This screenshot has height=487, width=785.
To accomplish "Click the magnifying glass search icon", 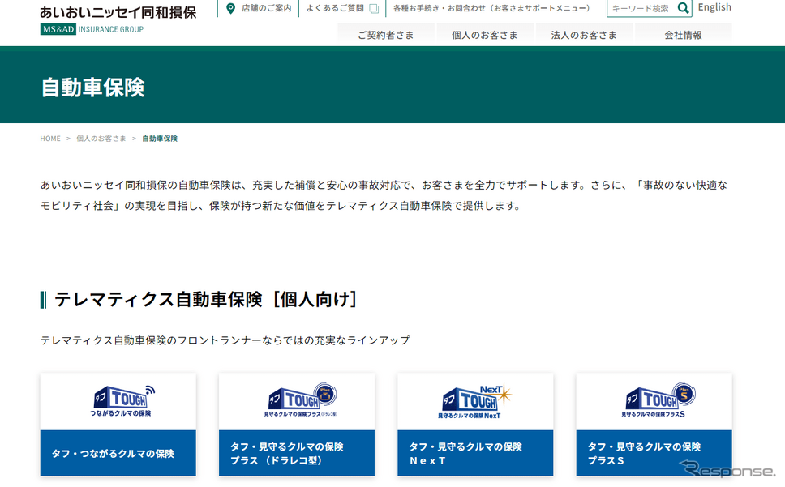I will click(x=684, y=8).
